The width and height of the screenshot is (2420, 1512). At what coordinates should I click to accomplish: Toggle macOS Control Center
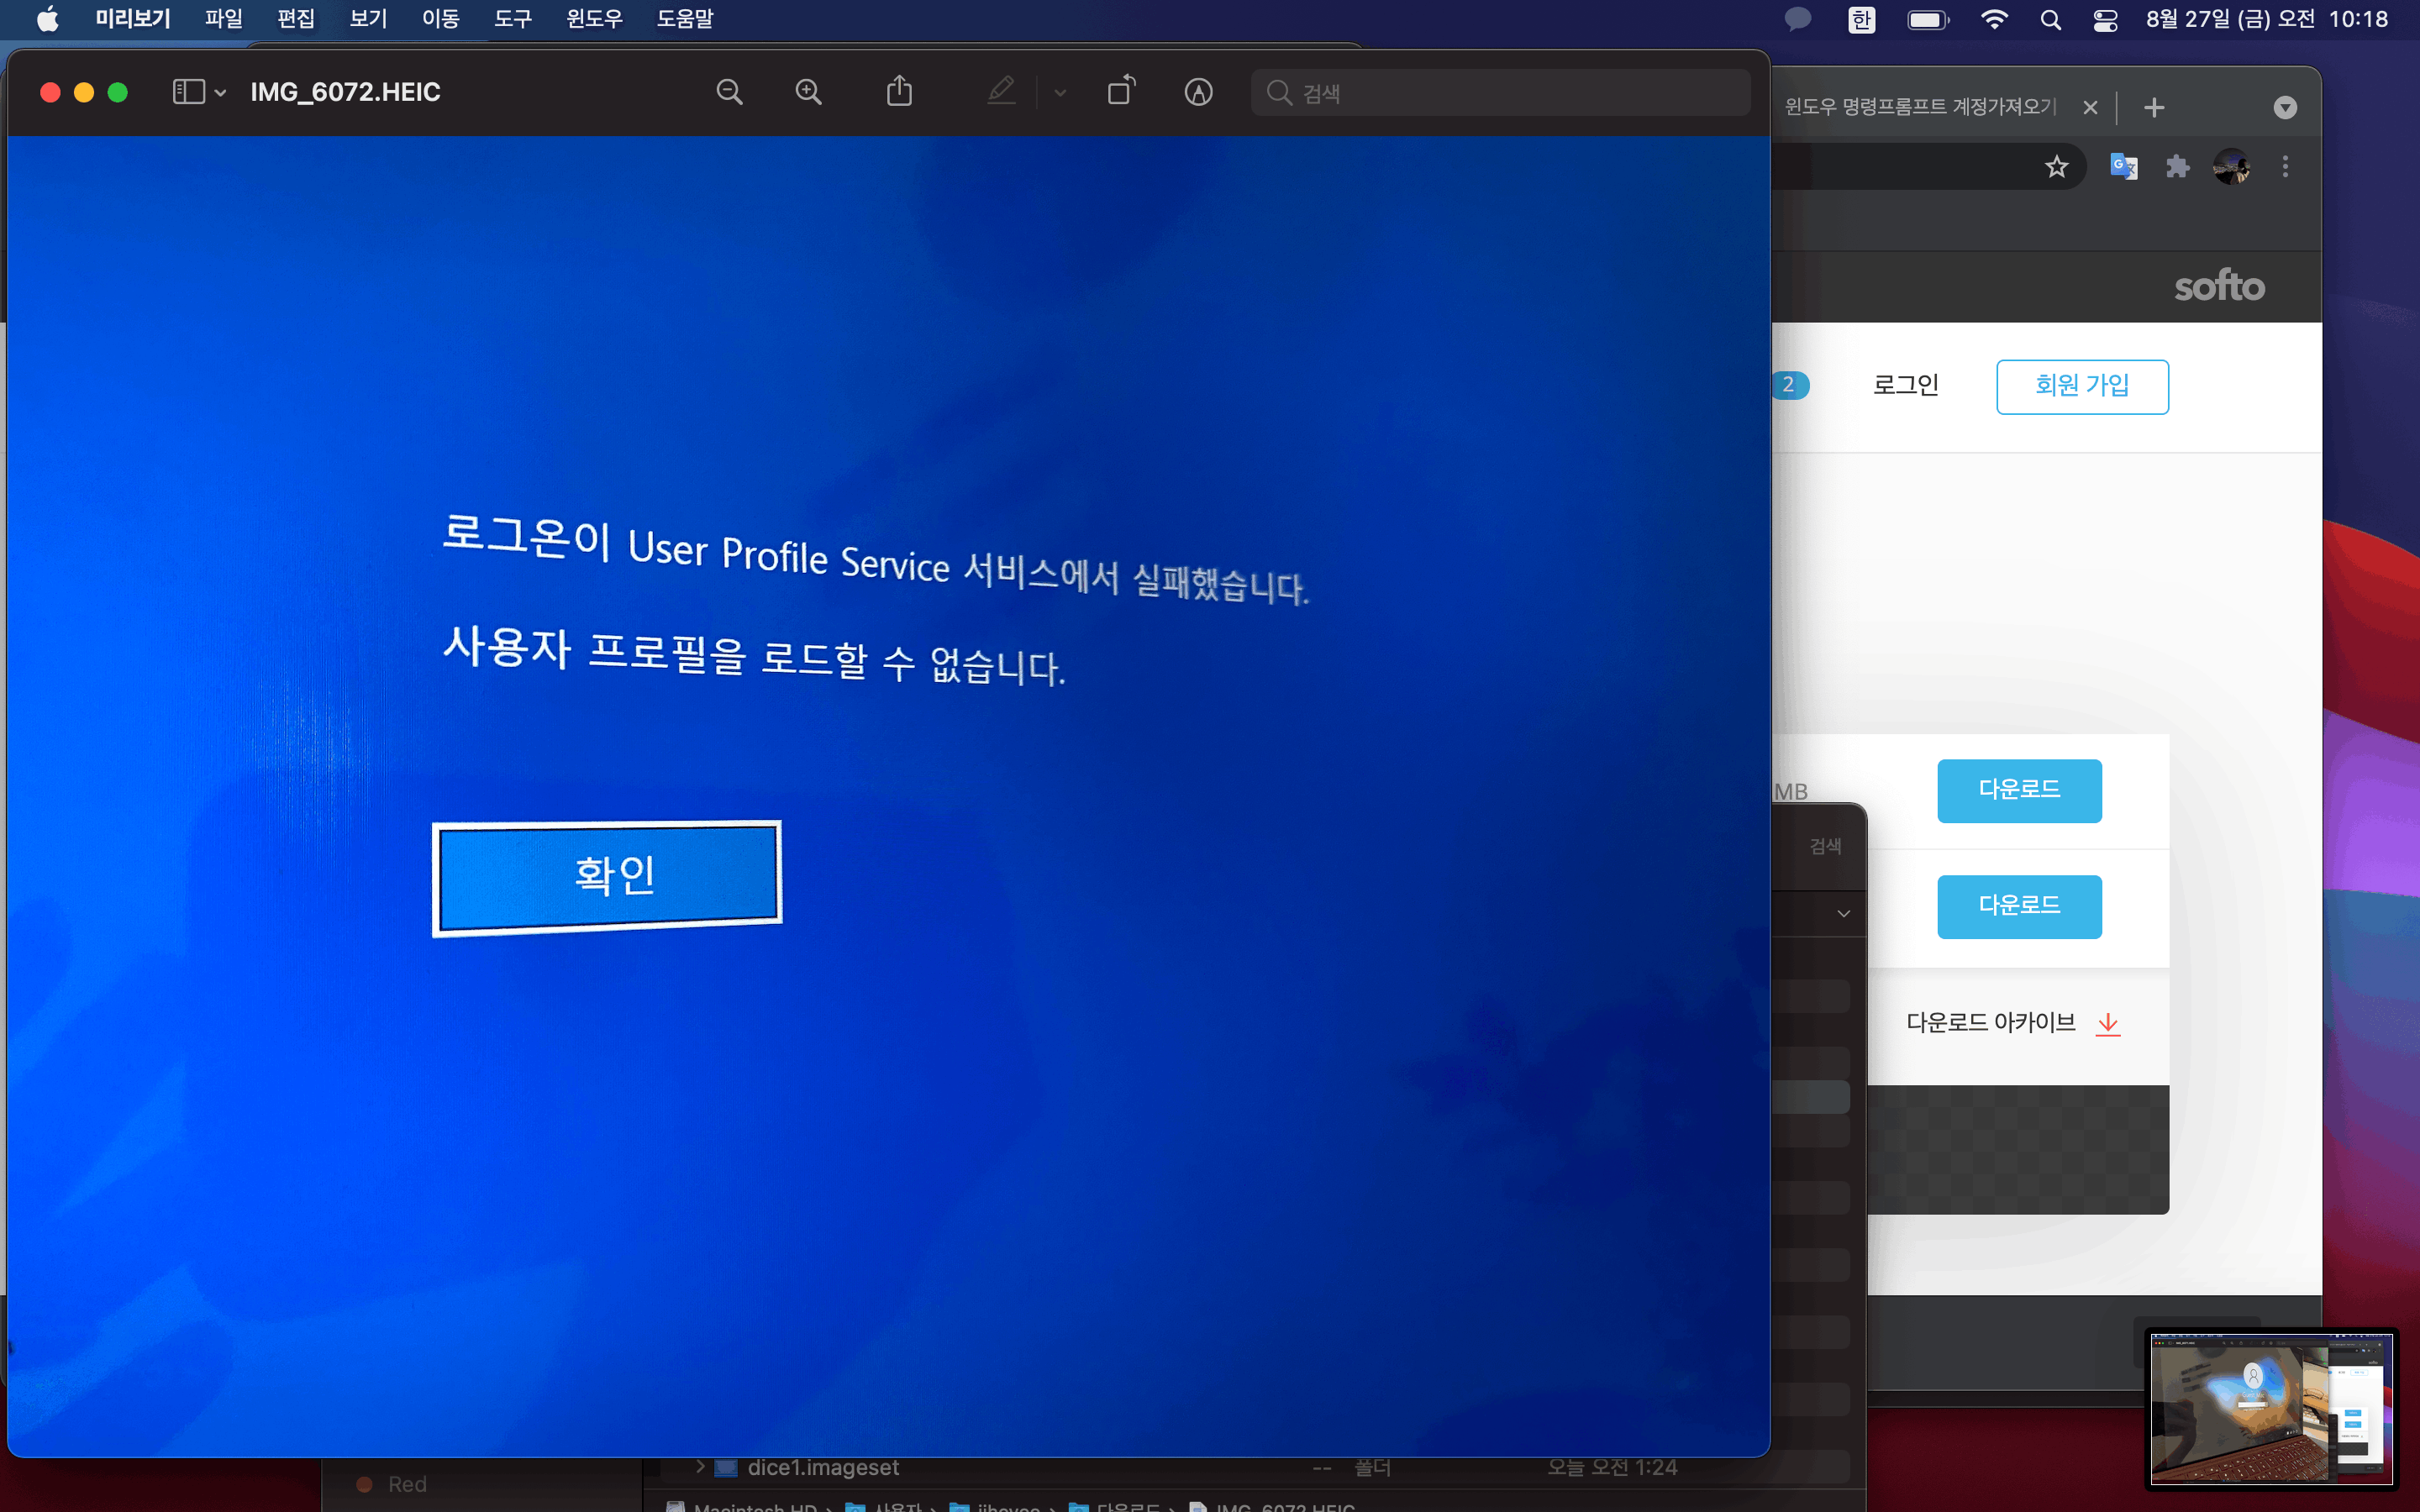[2105, 19]
